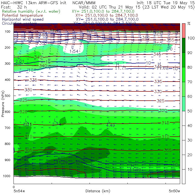The width and height of the screenshot is (196, 196).
Task: Click the plot title 'HAIC-HIWC 13km ARW-GFS init'
Action: [34, 3]
